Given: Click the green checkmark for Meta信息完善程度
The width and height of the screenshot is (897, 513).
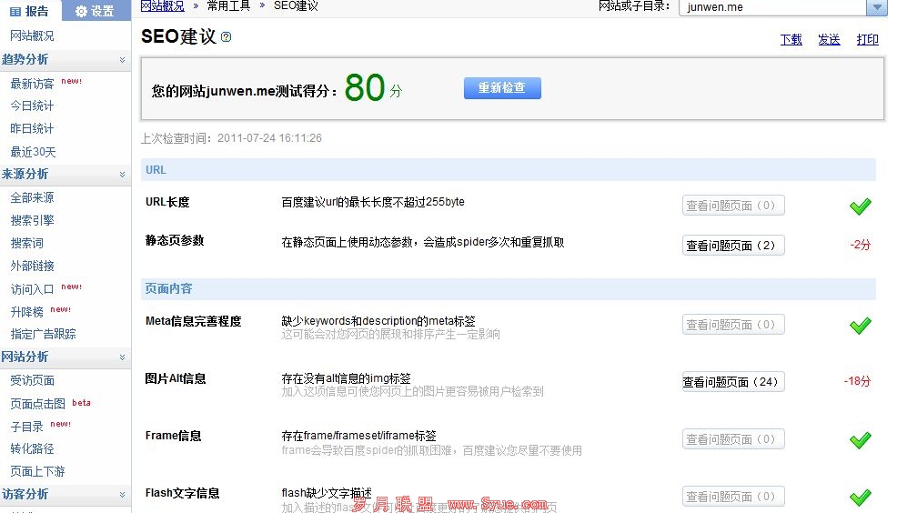Looking at the screenshot, I should [860, 326].
